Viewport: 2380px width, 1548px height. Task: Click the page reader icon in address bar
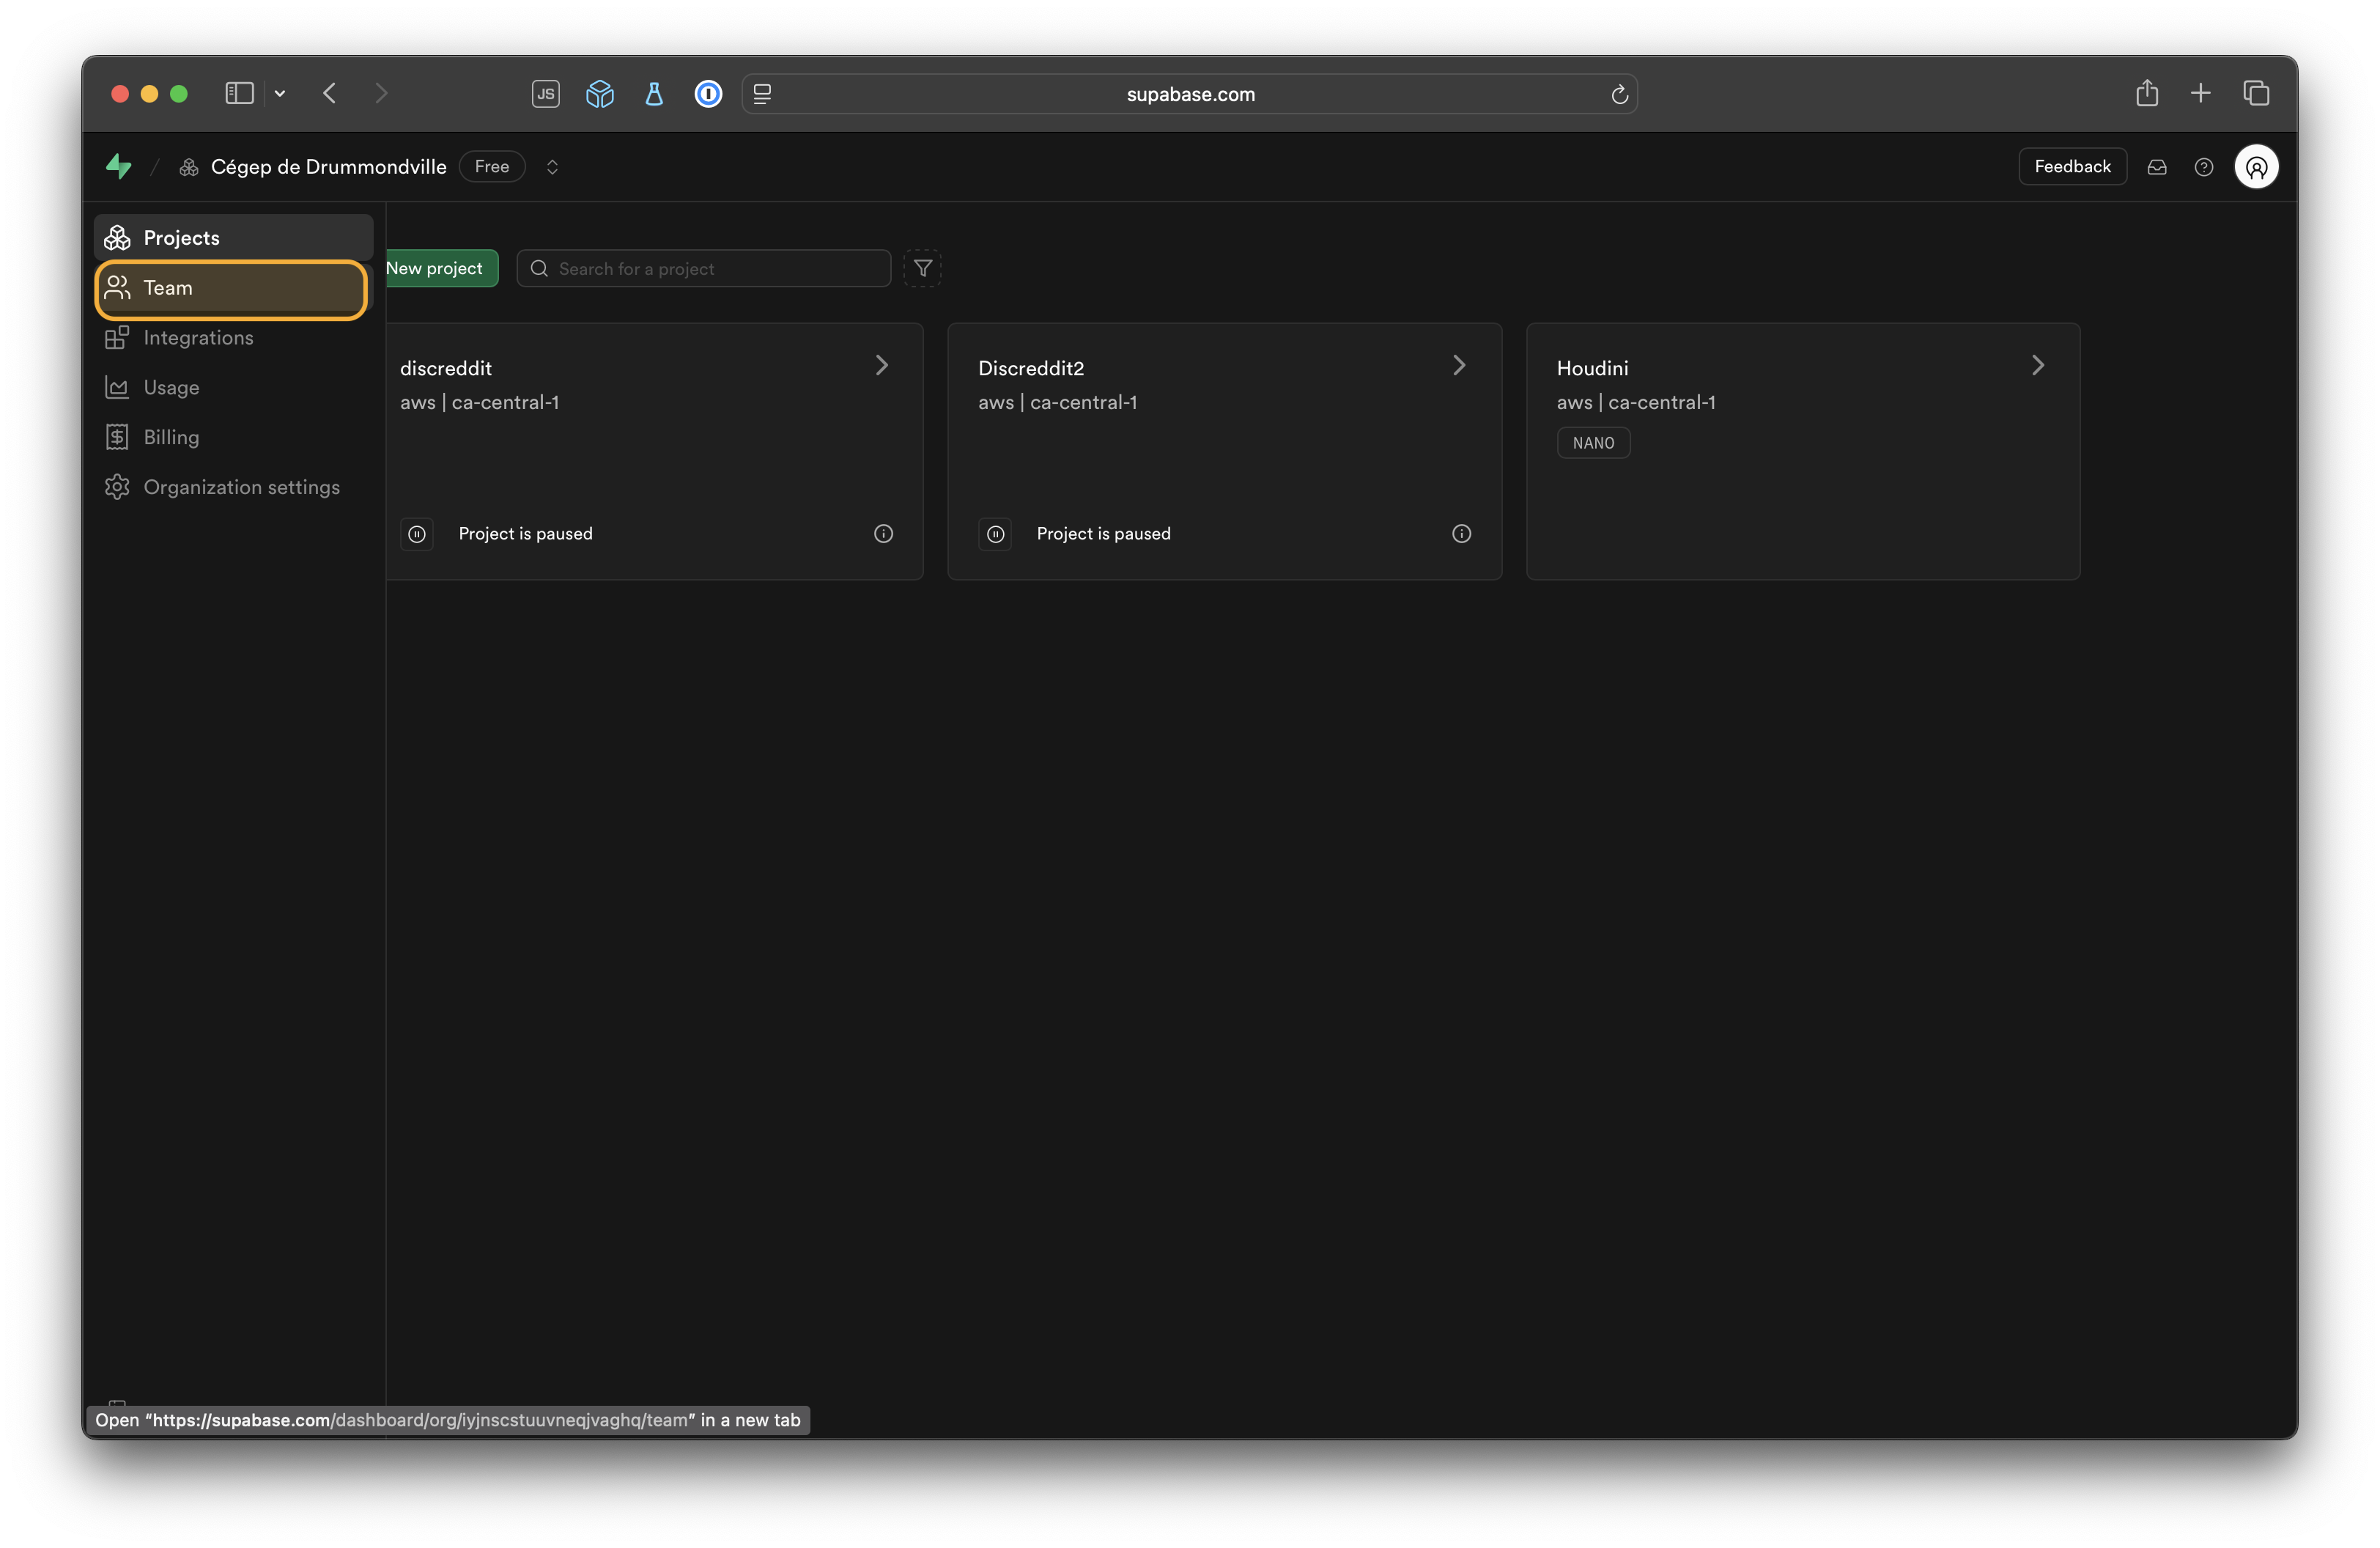tap(763, 94)
